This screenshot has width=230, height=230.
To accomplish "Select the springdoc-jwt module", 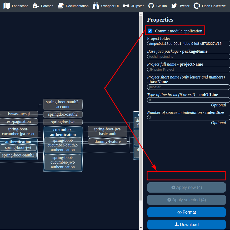I will click(x=63, y=122).
